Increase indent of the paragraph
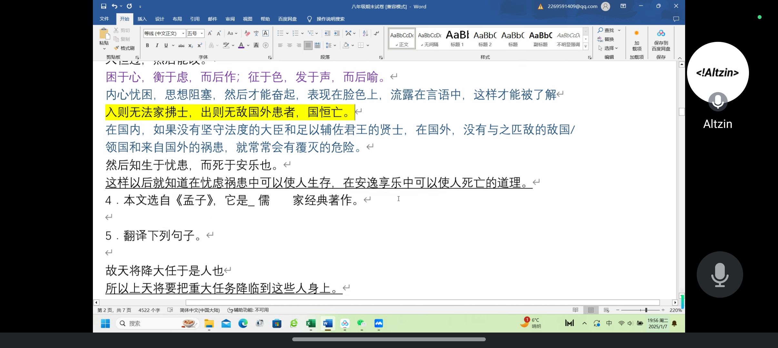 (x=337, y=33)
